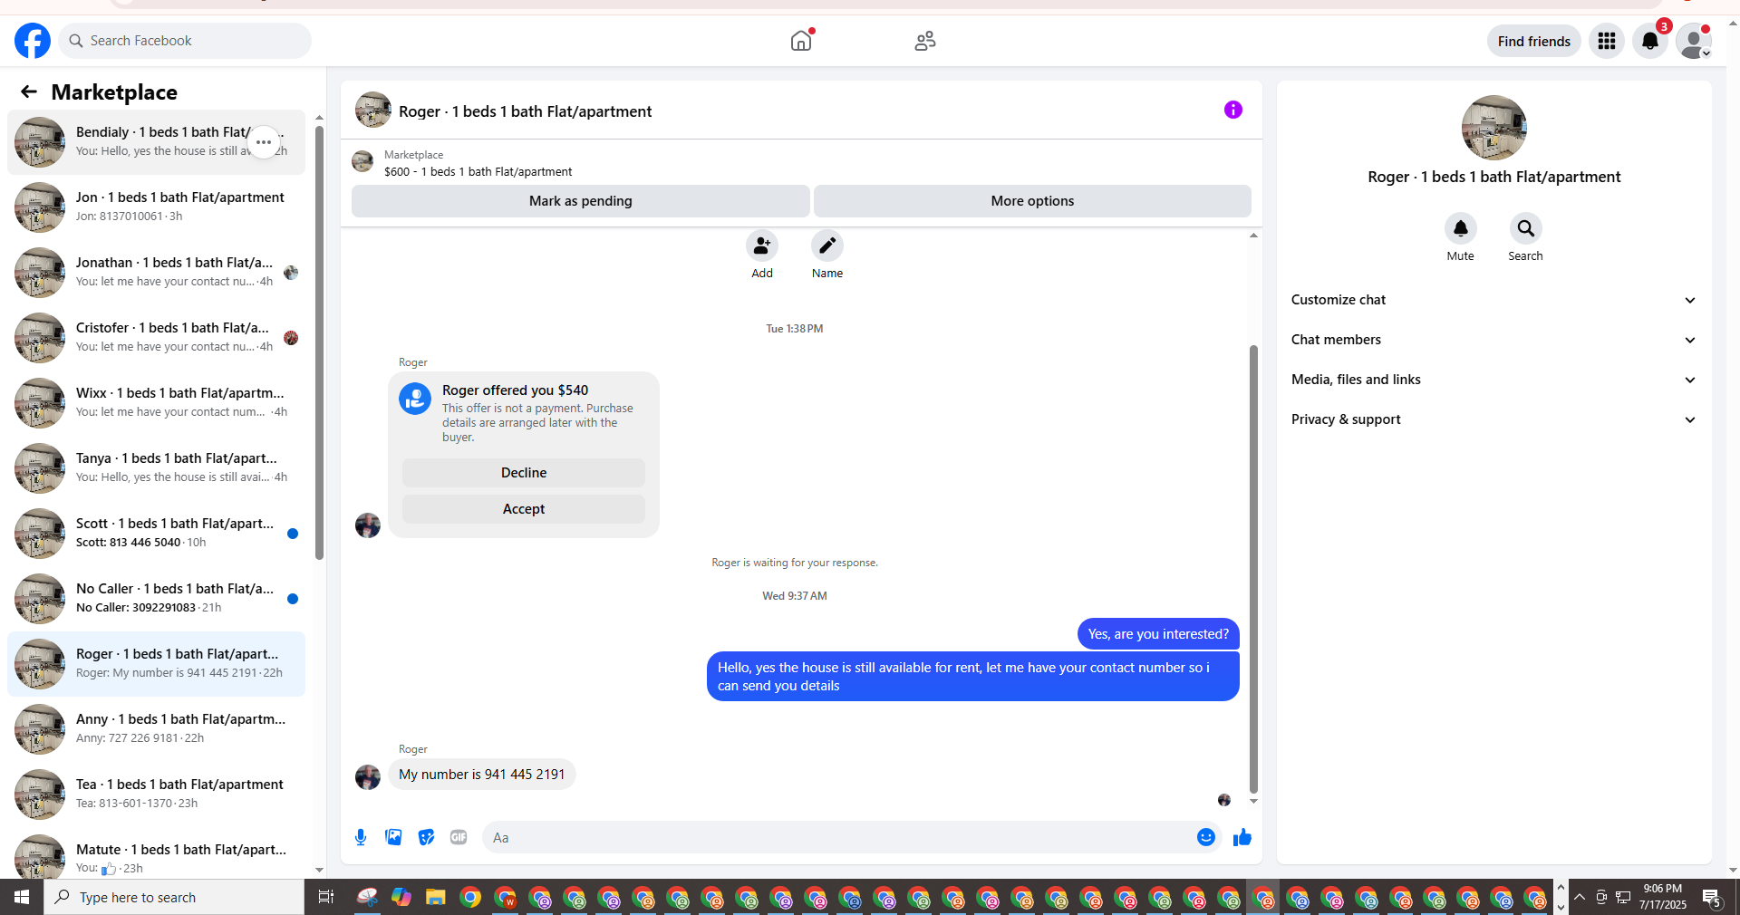
Task: Click Roger's avatar beside his number message
Action: (x=368, y=776)
